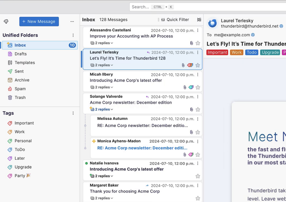Image resolution: width=286 pixels, height=202 pixels.
Task: Open the Tags section kebab menu
Action: pos(73,113)
